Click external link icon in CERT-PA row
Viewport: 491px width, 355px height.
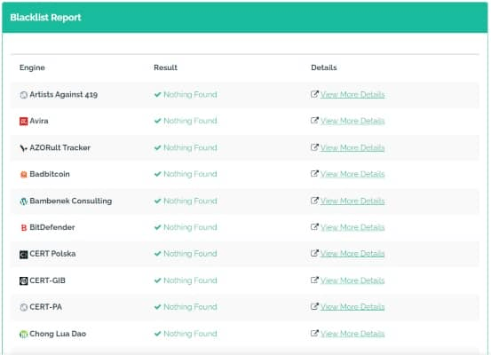point(314,306)
